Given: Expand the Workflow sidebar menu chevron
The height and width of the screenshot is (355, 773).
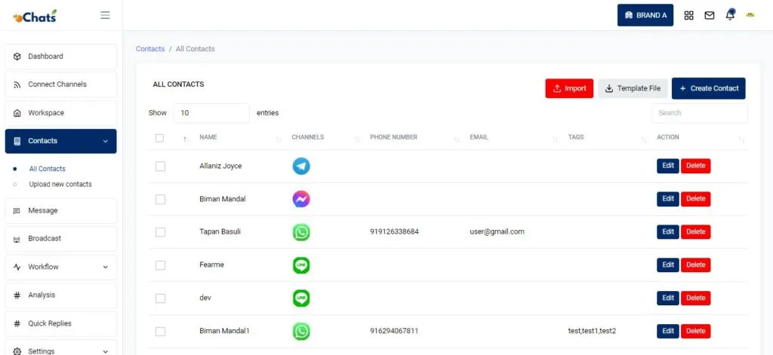Looking at the screenshot, I should pos(105,267).
